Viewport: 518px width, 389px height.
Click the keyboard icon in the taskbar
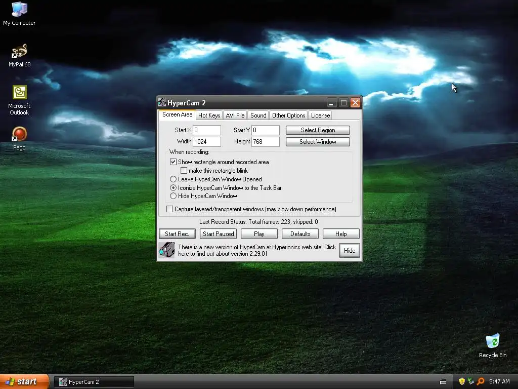(x=443, y=382)
